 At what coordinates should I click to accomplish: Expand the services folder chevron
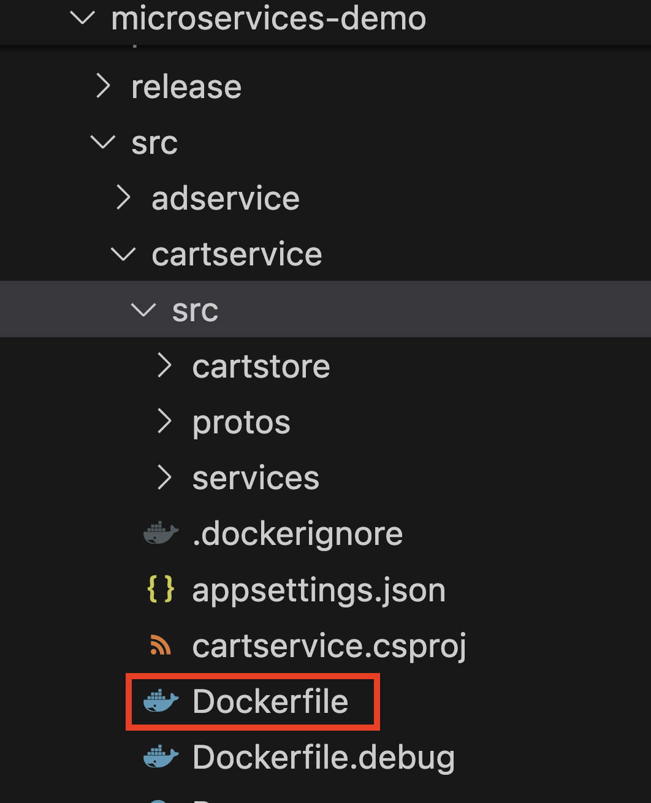click(164, 478)
